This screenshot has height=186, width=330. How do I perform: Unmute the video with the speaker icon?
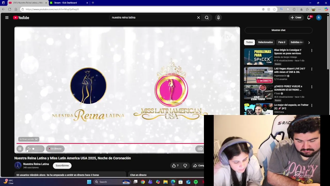tap(28, 149)
